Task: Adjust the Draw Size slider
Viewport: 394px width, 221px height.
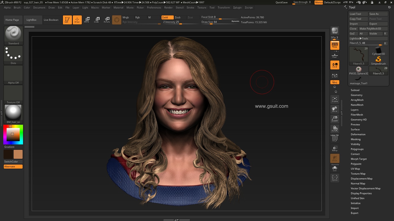Action: (220, 22)
